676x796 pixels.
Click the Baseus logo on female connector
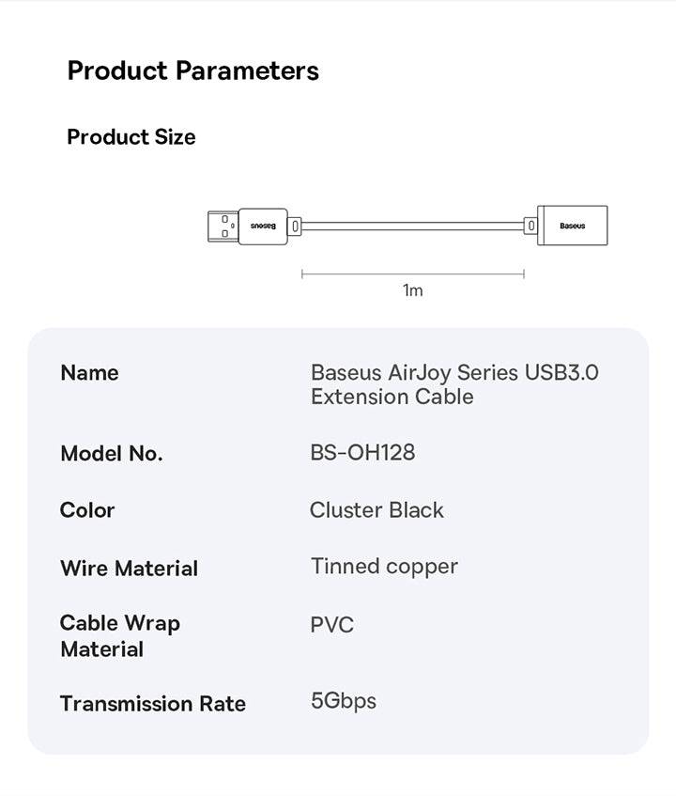pos(572,226)
